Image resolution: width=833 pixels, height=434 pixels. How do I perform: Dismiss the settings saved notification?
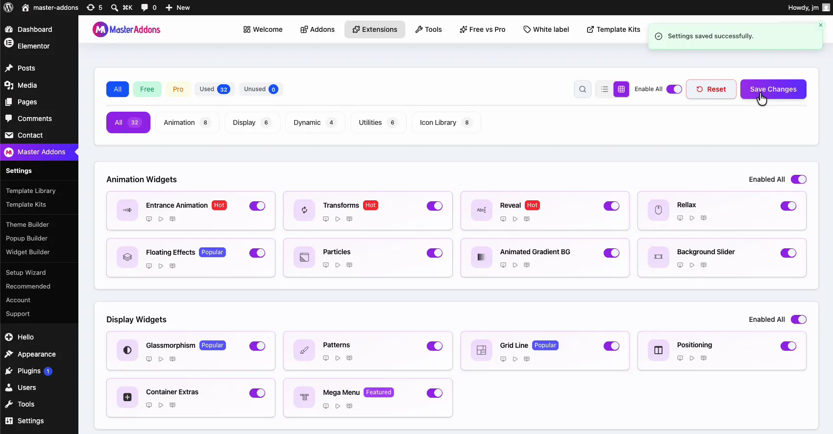tap(821, 25)
